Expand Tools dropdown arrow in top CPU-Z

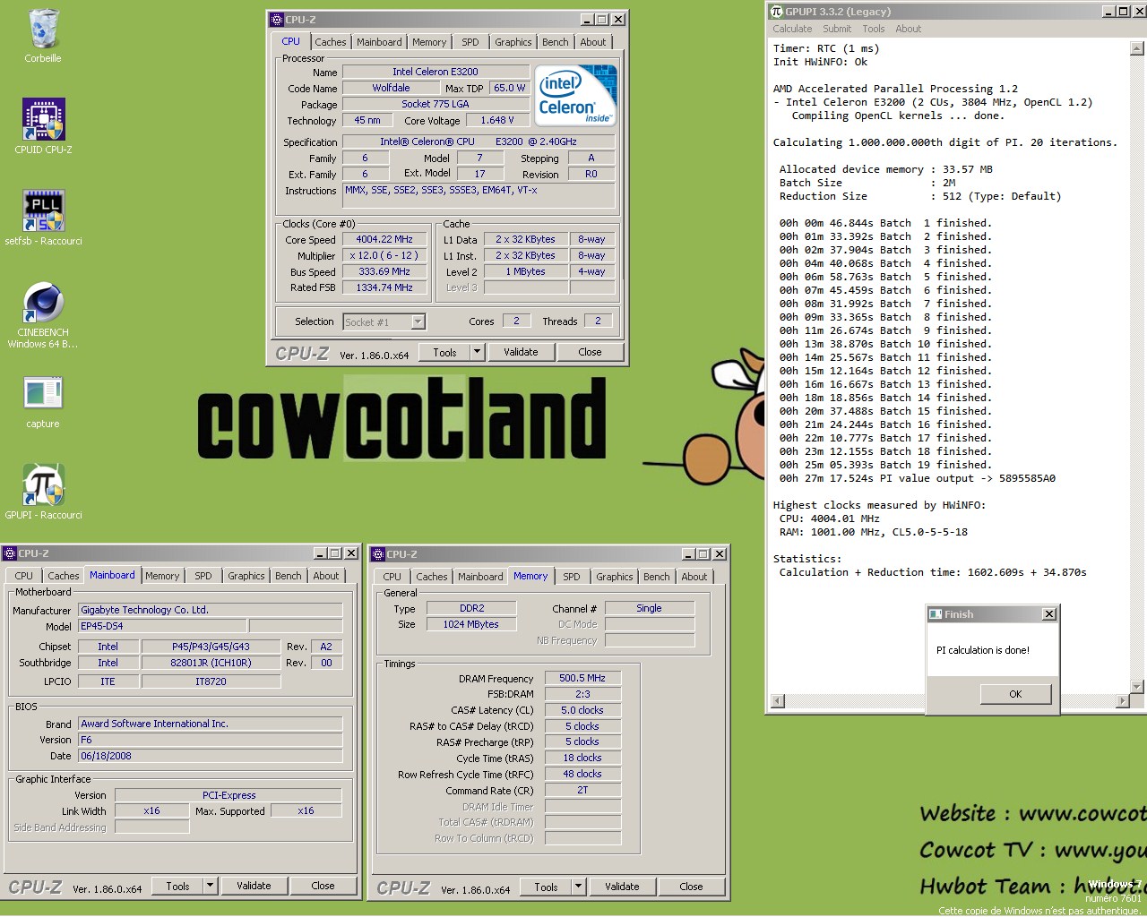(477, 352)
